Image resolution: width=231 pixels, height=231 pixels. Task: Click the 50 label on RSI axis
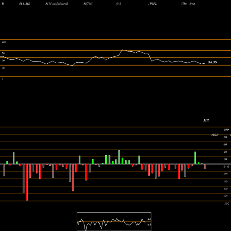[3, 61]
